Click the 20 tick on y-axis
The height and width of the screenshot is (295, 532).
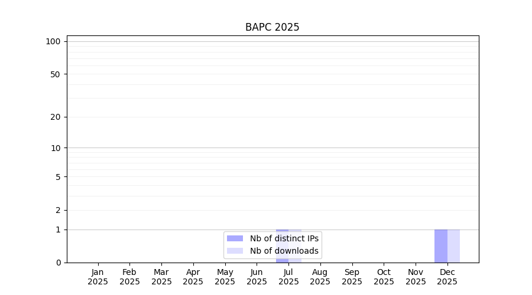[56, 117]
